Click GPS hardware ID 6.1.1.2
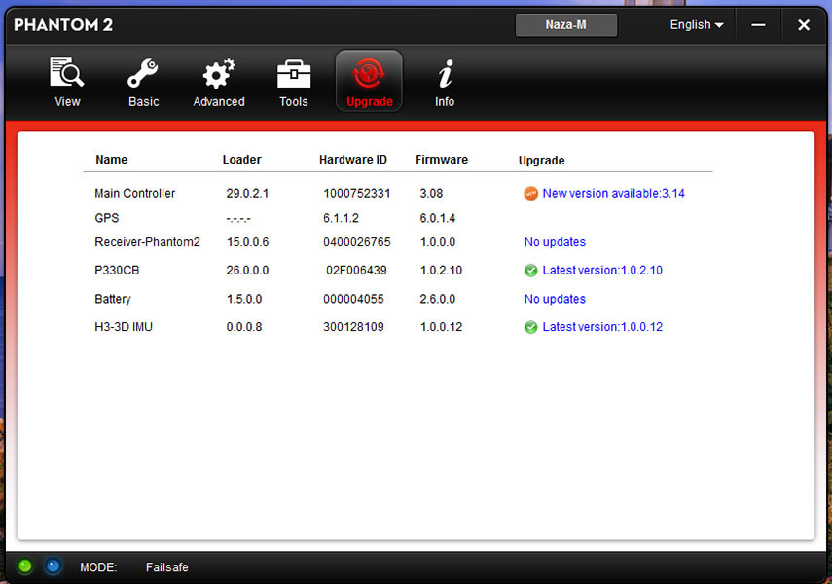 pos(341,218)
